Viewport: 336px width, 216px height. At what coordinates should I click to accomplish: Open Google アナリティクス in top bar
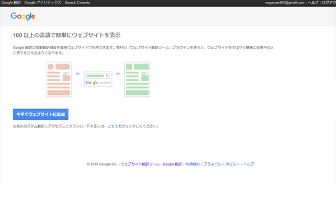pyautogui.click(x=43, y=3)
